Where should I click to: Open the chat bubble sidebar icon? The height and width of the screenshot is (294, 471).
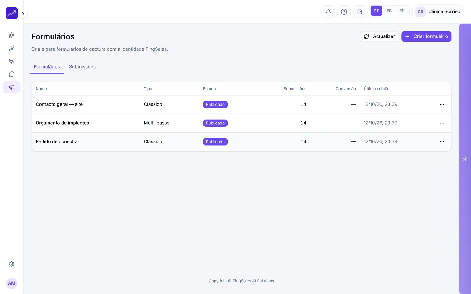(12, 74)
